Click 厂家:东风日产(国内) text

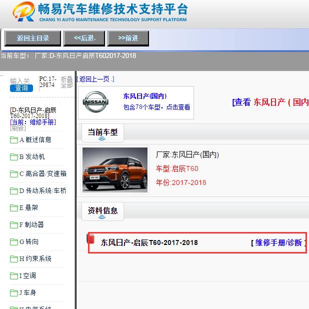click(x=187, y=154)
